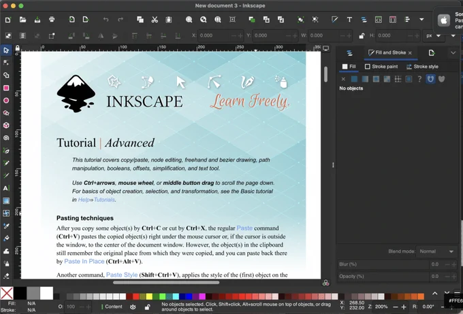The width and height of the screenshot is (463, 314).
Task: Select the Tweak tool
Action: (x=6, y=251)
